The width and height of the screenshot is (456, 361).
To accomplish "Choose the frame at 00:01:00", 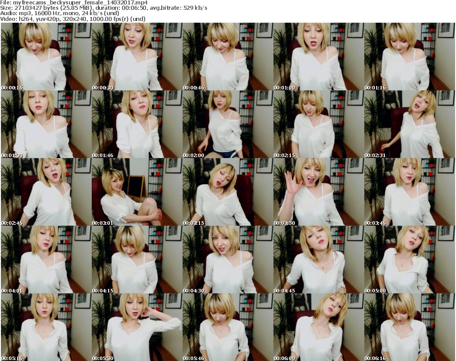I will pos(318,57).
